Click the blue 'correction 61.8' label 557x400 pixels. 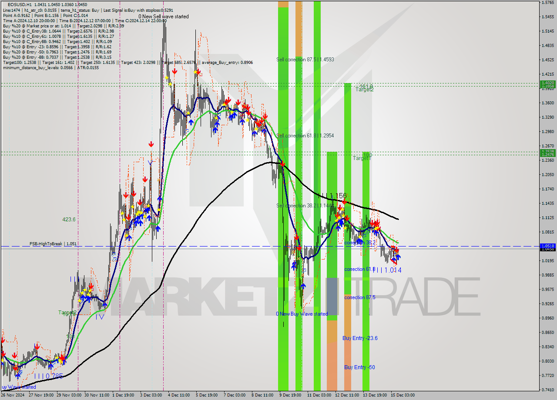[x=359, y=269]
